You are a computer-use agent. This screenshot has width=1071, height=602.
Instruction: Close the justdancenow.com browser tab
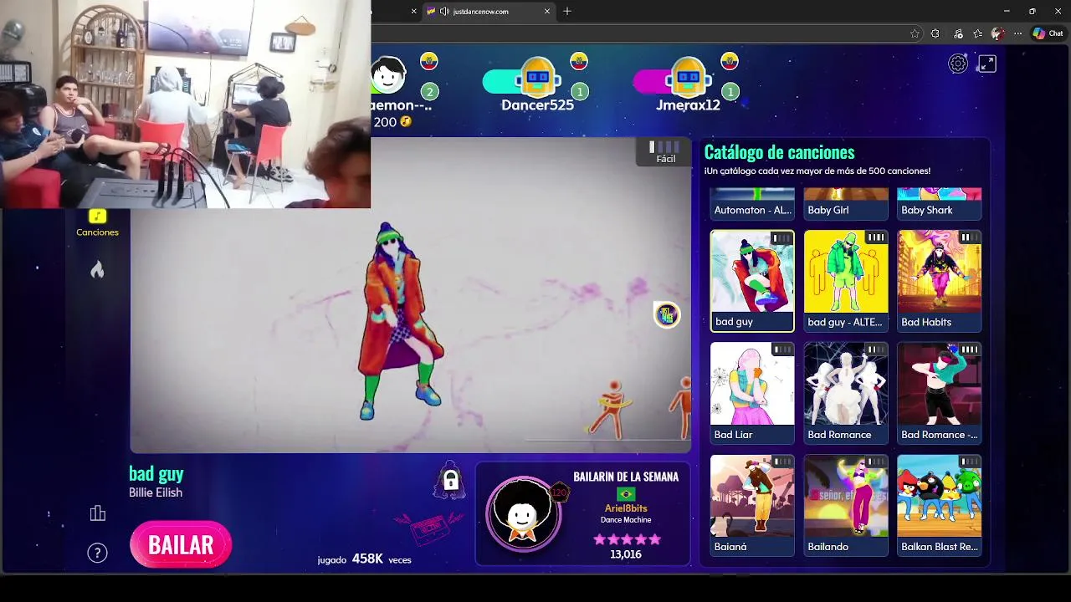[547, 11]
